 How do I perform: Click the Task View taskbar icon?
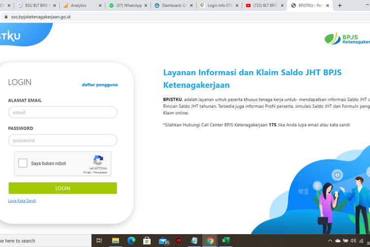[99, 241]
